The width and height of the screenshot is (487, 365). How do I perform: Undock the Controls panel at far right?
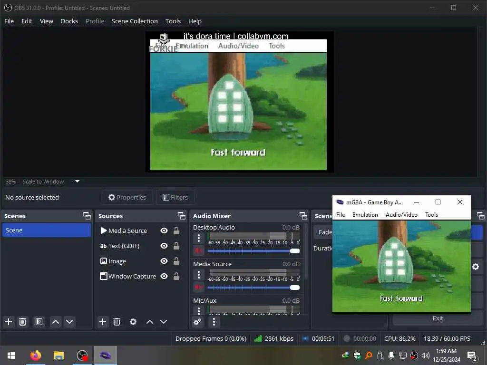pos(480,216)
